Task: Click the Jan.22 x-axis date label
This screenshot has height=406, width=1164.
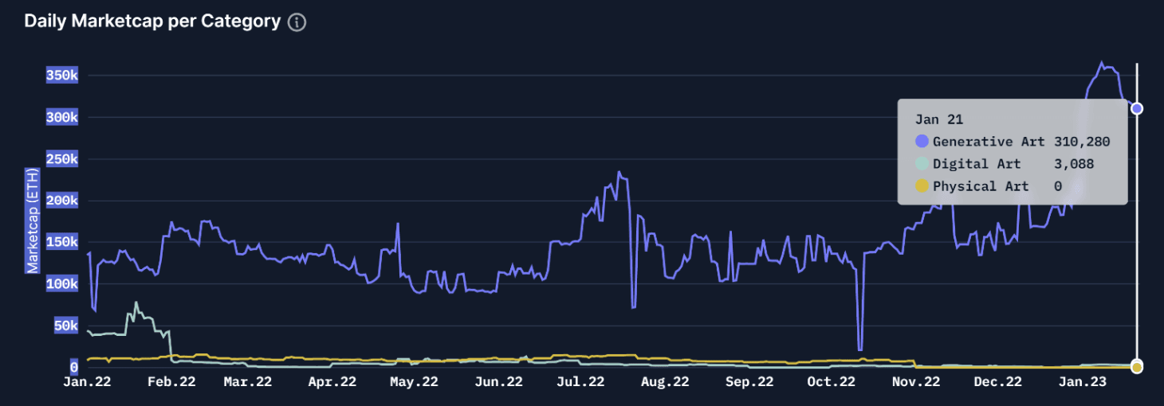Action: click(x=87, y=382)
